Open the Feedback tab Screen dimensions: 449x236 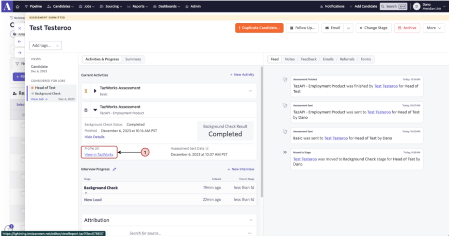coord(308,59)
